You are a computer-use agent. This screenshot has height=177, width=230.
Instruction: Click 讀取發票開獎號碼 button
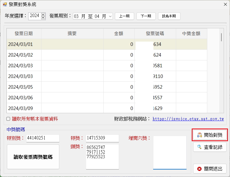click(33, 157)
